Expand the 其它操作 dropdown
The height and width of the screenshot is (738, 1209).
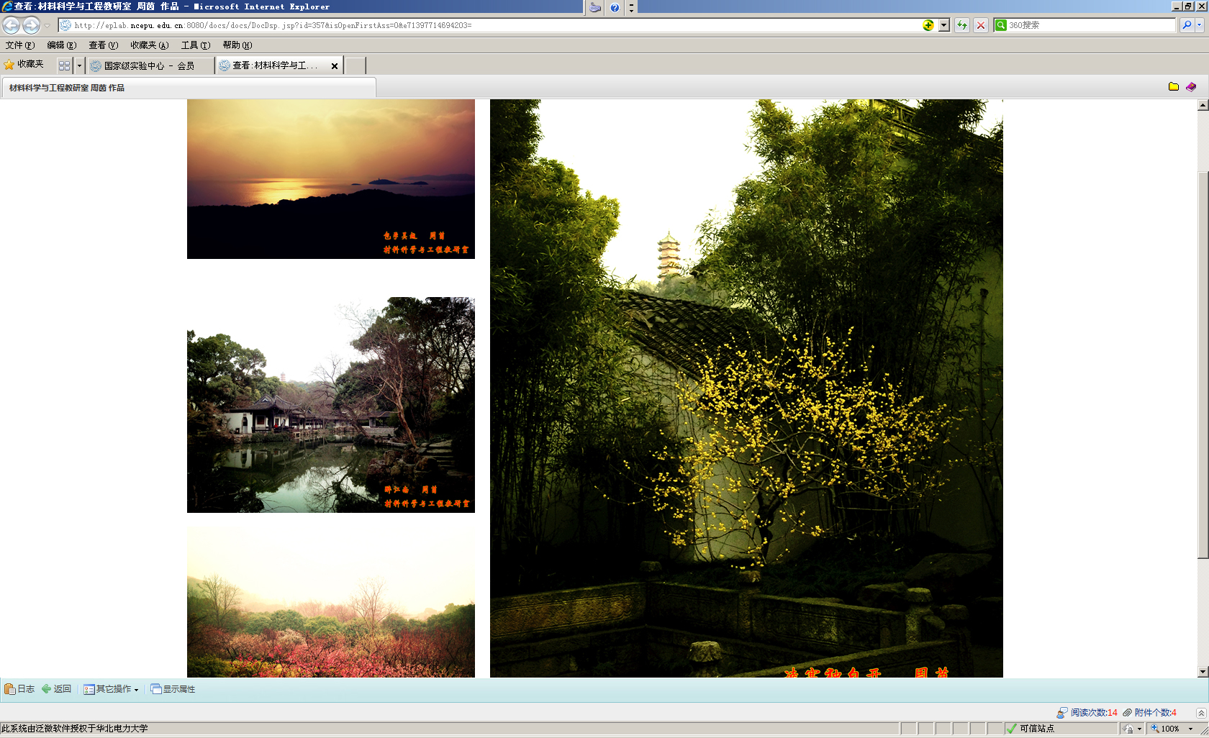coord(111,689)
